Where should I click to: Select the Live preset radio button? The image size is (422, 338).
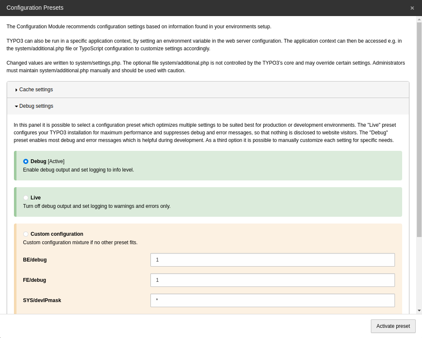26,198
